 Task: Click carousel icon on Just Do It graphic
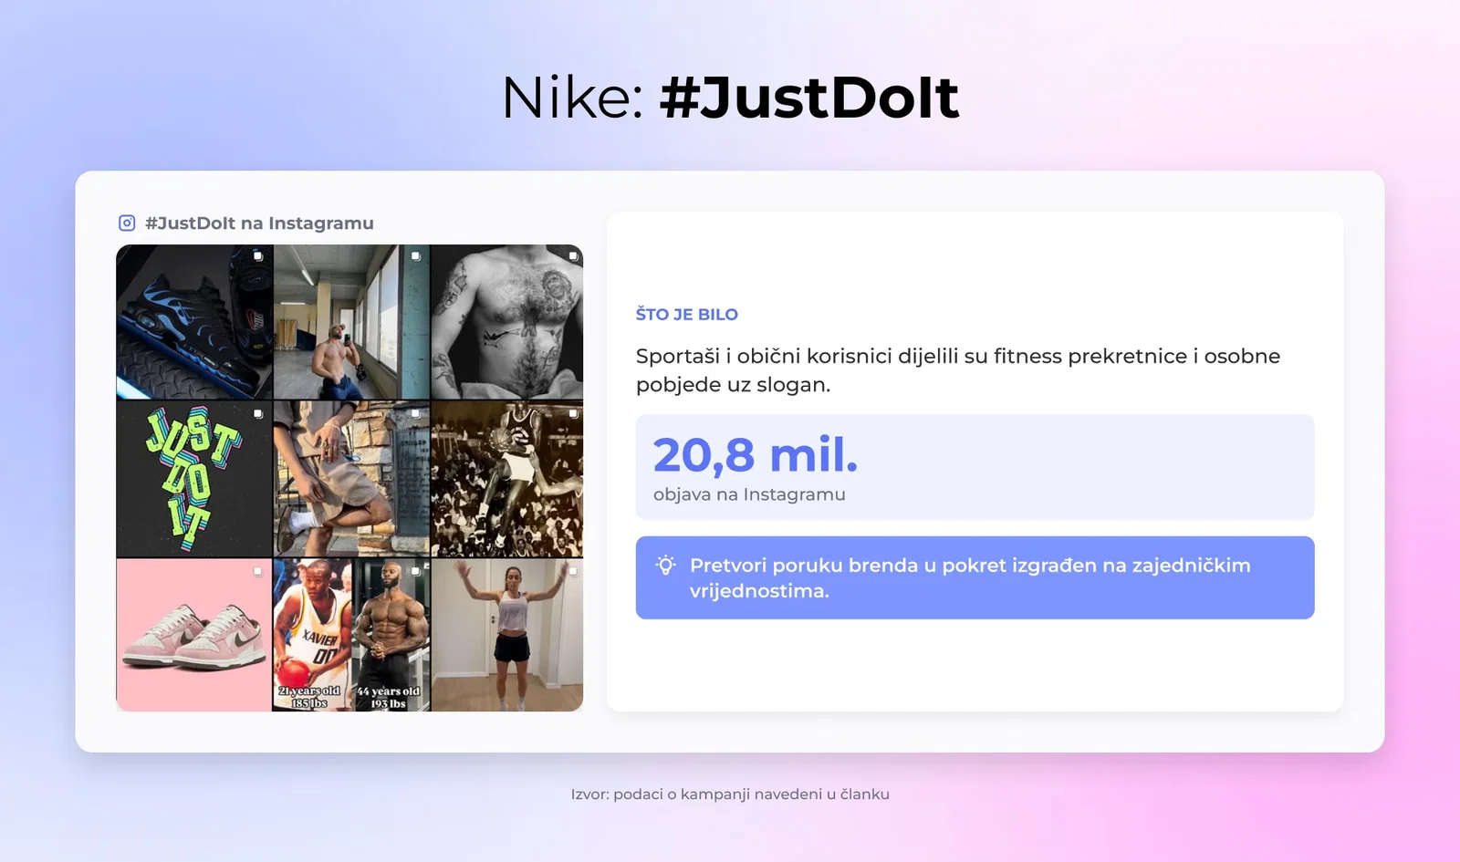258,414
